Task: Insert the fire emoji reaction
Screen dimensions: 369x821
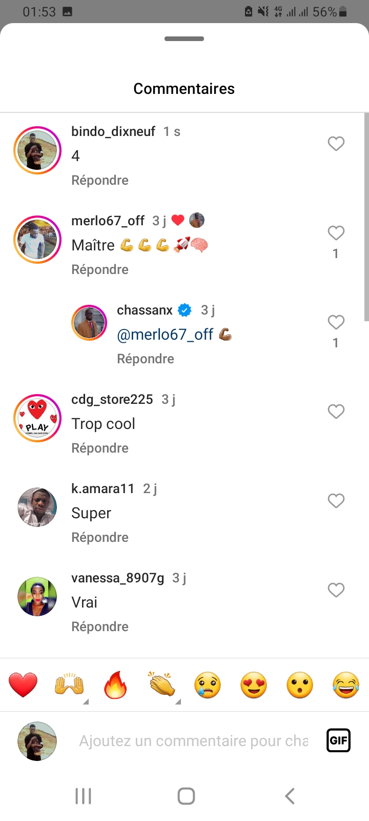Action: click(115, 685)
